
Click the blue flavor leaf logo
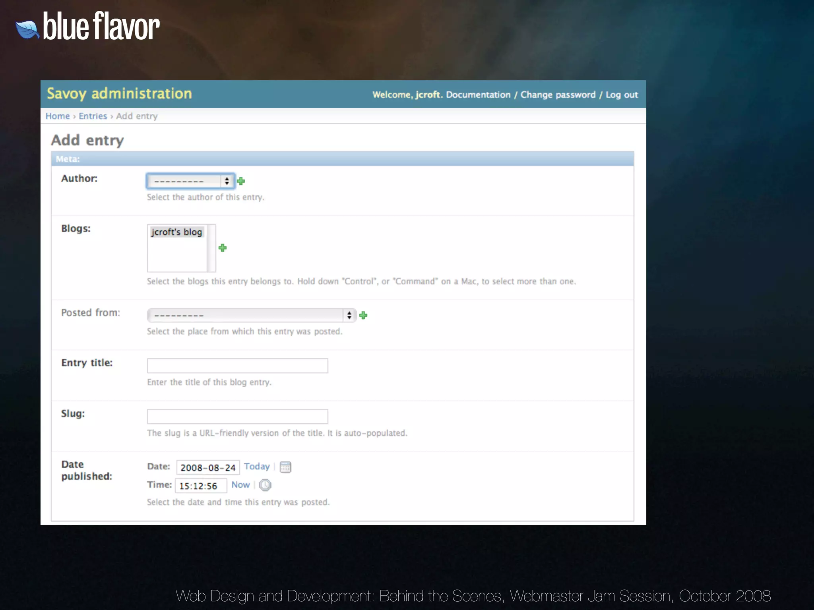(27, 29)
